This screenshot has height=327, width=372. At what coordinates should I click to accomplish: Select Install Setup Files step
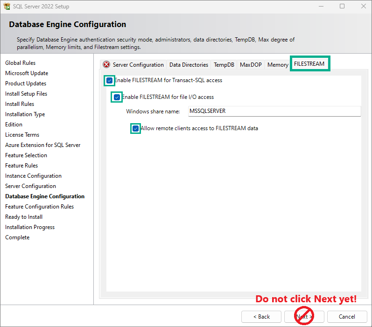(26, 94)
